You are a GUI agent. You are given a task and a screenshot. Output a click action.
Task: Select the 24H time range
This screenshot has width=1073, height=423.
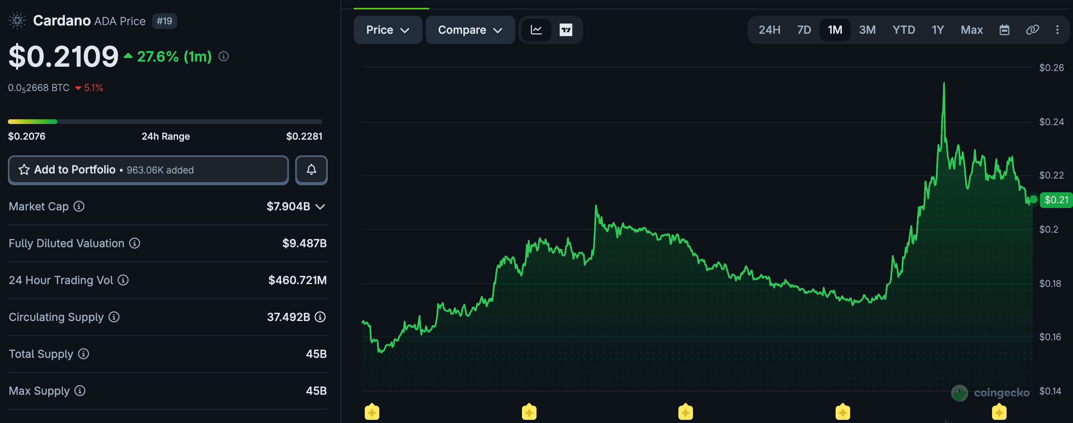(x=769, y=29)
